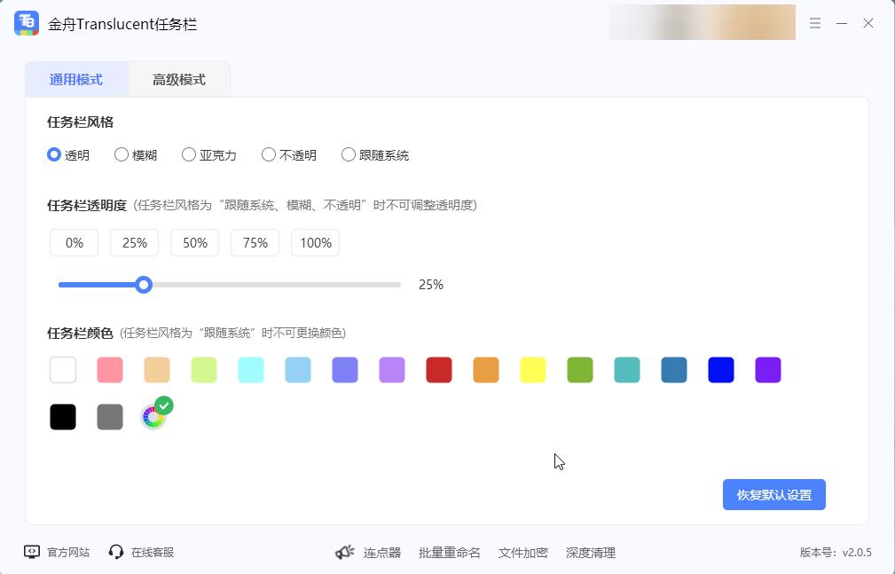This screenshot has height=574, width=895.
Task: Click the transparency slider handle
Action: [x=144, y=285]
